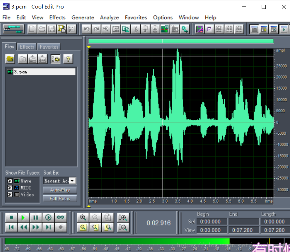Select the Cut tool in the toolbar
The height and width of the screenshot is (252, 290).
point(135,29)
